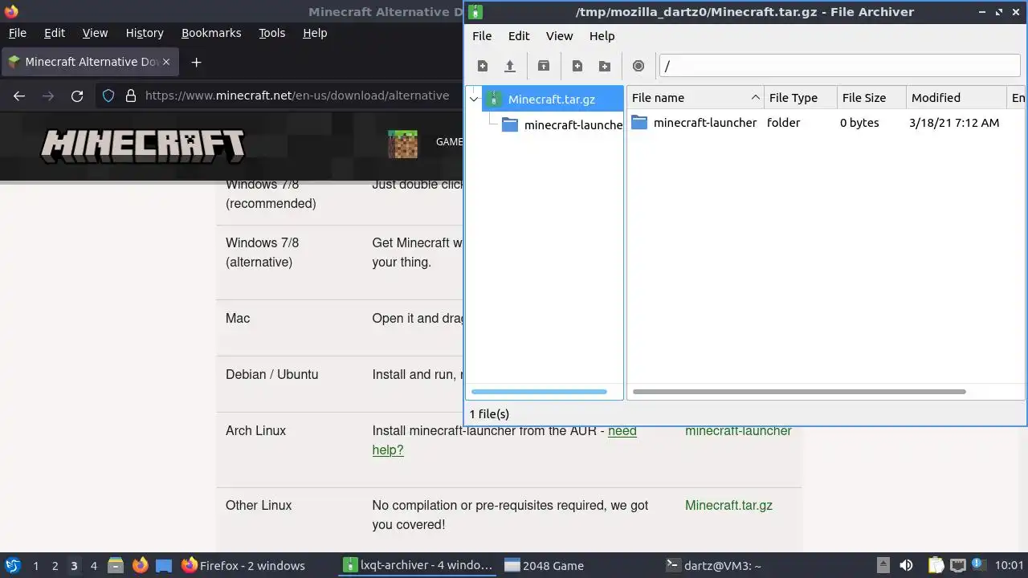Click the show desktop panel icon
Image resolution: width=1028 pixels, height=578 pixels.
point(164,565)
